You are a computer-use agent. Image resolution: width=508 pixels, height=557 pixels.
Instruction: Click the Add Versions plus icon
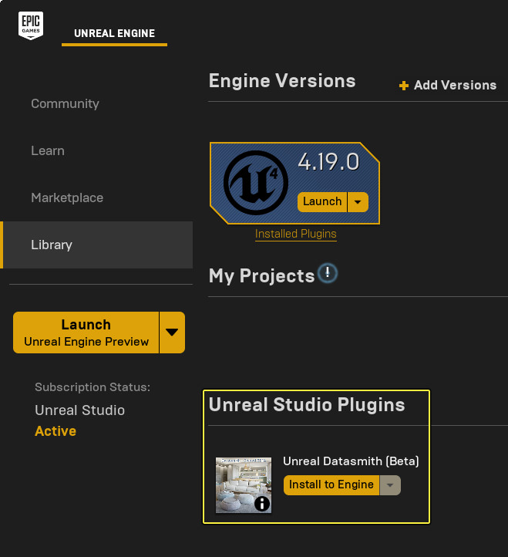tap(404, 86)
